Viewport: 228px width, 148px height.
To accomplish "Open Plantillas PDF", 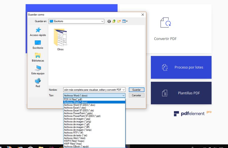I will [x=181, y=93].
